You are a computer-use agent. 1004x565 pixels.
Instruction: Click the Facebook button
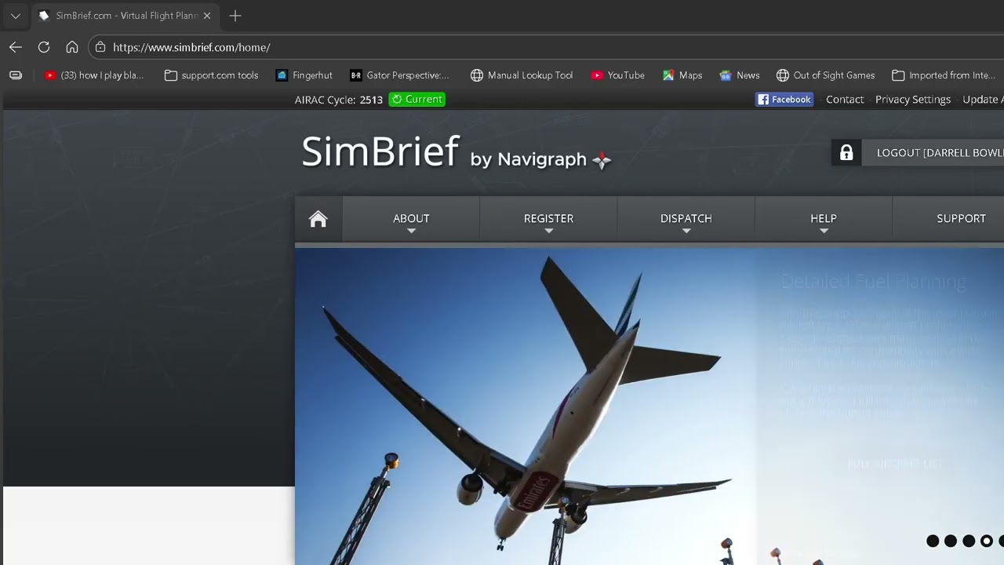[x=784, y=100]
